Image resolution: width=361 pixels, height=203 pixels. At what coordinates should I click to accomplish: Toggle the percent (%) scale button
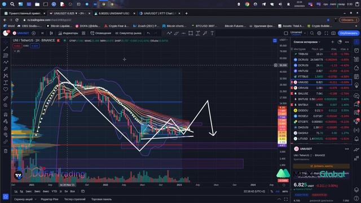[272, 191]
